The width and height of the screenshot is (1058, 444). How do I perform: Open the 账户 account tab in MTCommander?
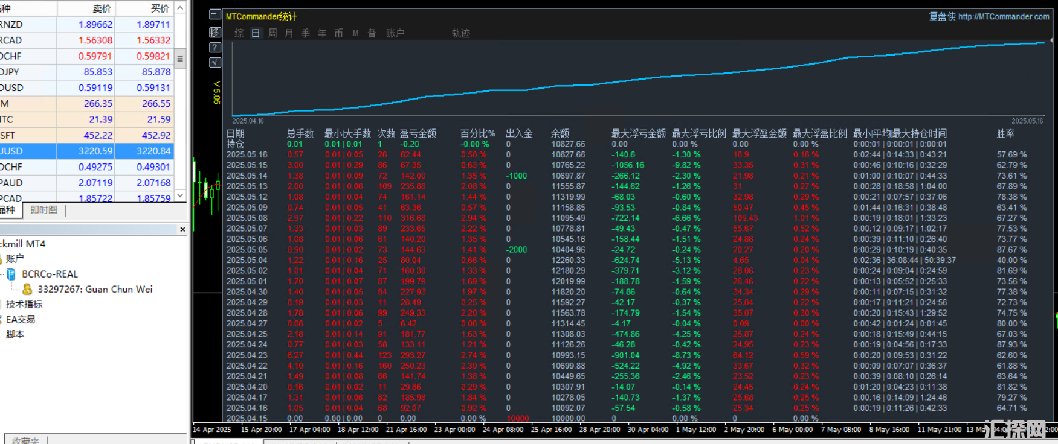point(395,33)
